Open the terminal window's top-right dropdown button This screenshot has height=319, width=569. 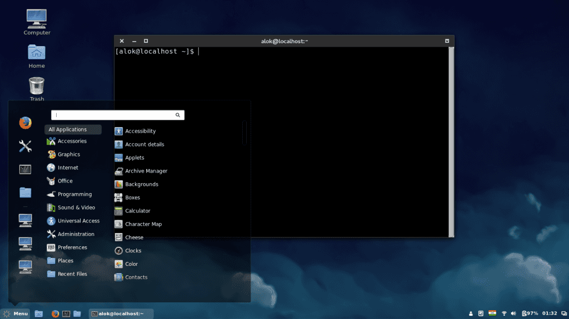(447, 41)
